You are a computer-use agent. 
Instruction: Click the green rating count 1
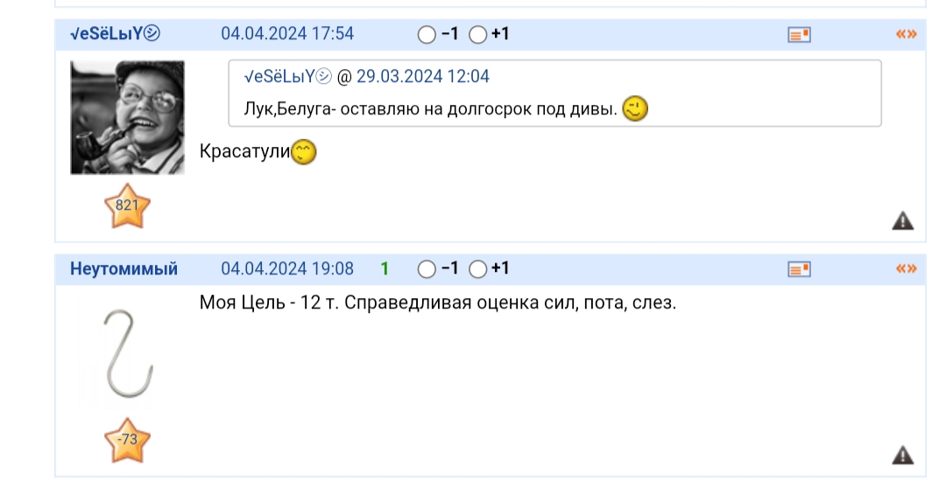(x=385, y=268)
